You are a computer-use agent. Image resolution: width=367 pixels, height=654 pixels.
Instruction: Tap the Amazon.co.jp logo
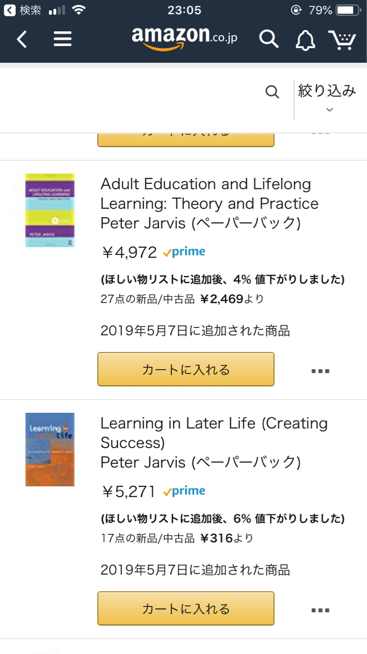[184, 38]
